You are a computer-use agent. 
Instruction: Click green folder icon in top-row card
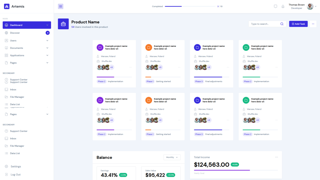[246, 47]
